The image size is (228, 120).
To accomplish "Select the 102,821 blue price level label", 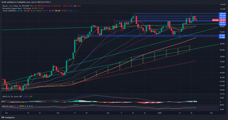I will point(223,22).
